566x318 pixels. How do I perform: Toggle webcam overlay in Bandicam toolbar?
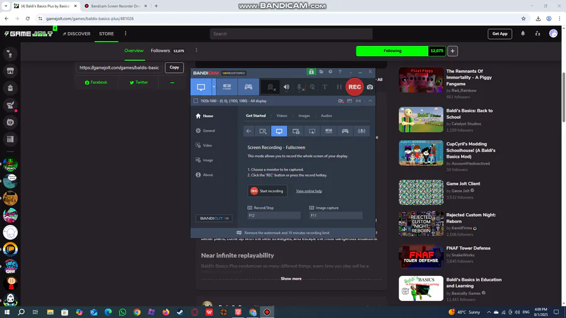[270, 87]
